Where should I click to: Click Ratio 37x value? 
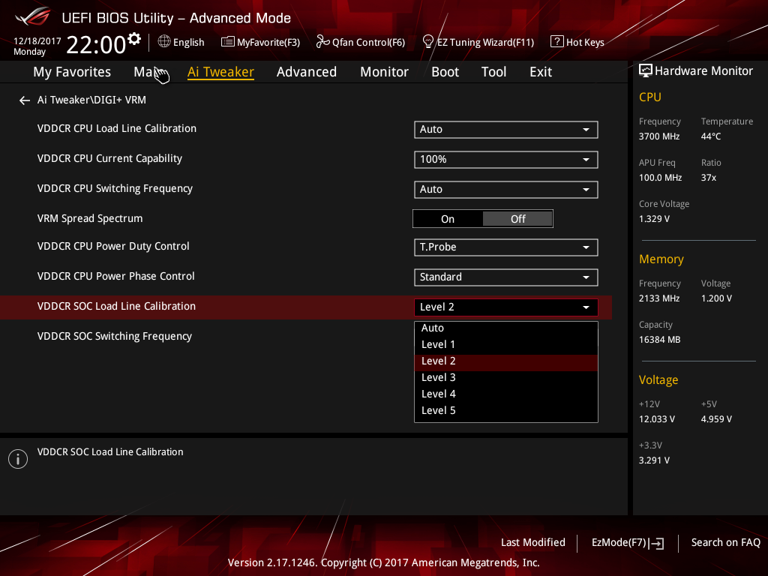(x=709, y=178)
